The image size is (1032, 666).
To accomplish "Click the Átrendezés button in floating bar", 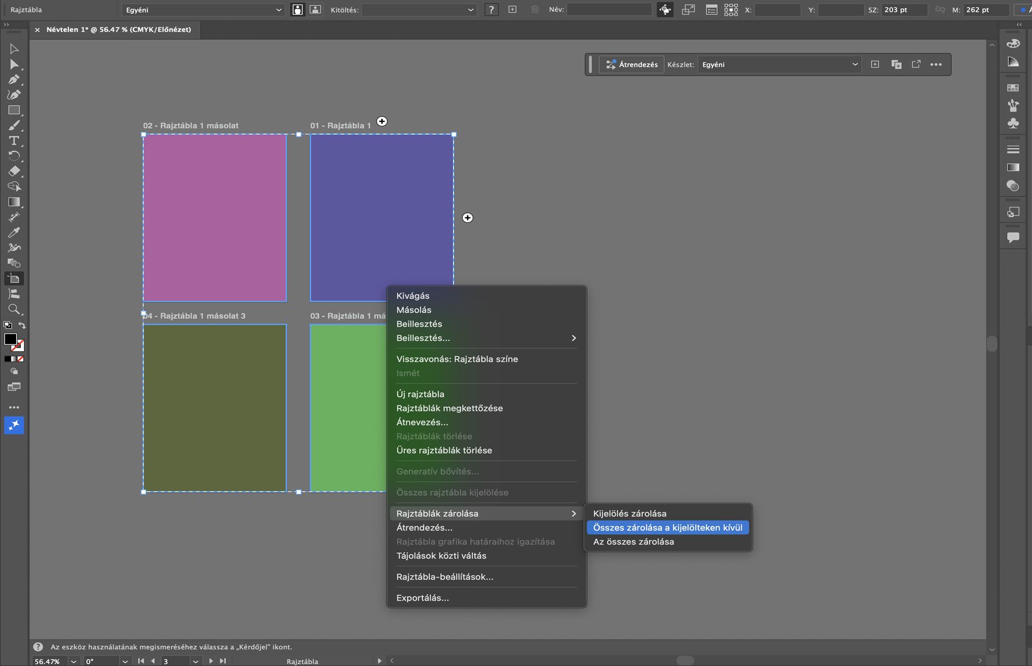I will coord(632,64).
